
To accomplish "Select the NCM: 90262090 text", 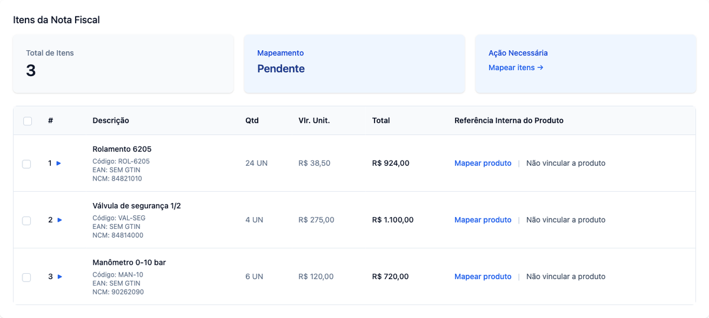I will [x=118, y=292].
